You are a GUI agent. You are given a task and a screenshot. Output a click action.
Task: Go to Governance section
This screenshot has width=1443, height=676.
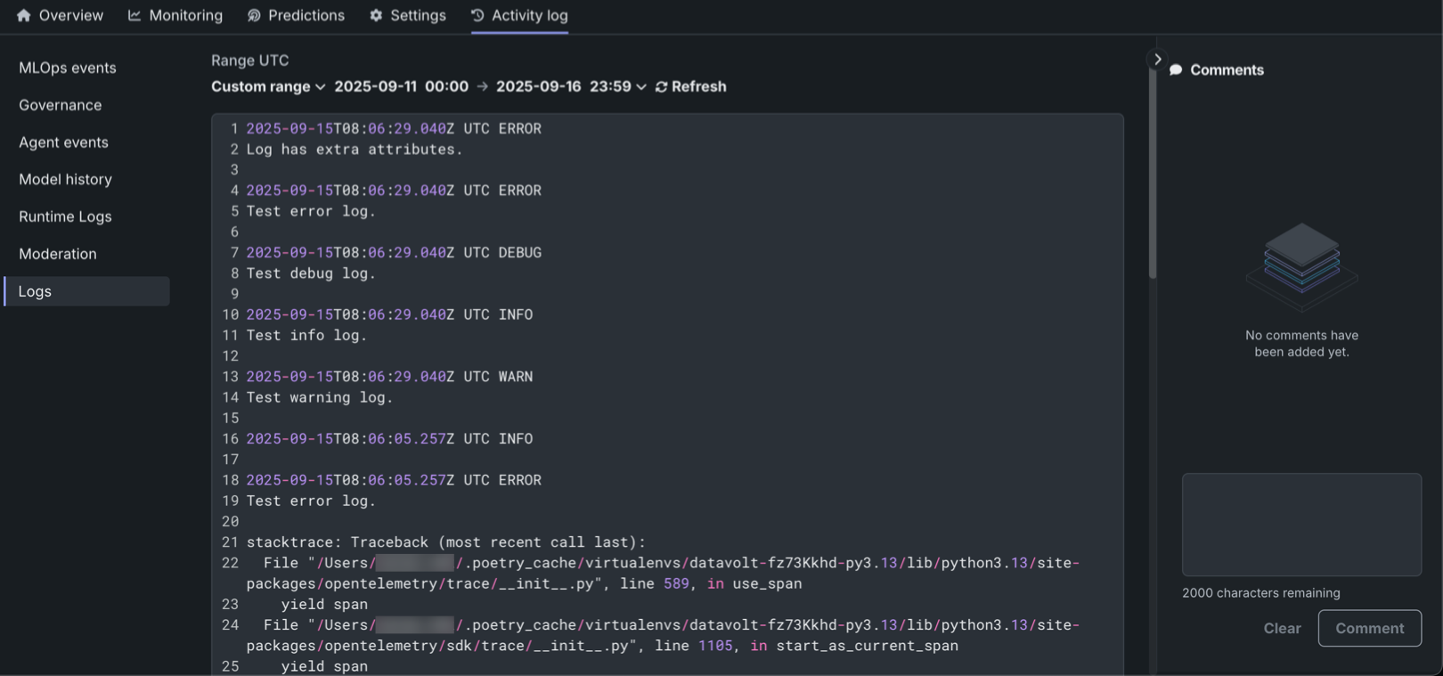(61, 105)
